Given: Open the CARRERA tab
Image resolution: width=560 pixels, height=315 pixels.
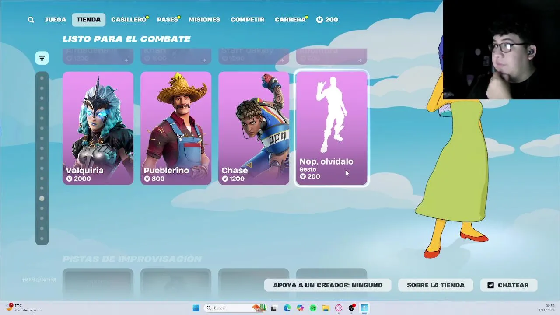Looking at the screenshot, I should [x=290, y=20].
